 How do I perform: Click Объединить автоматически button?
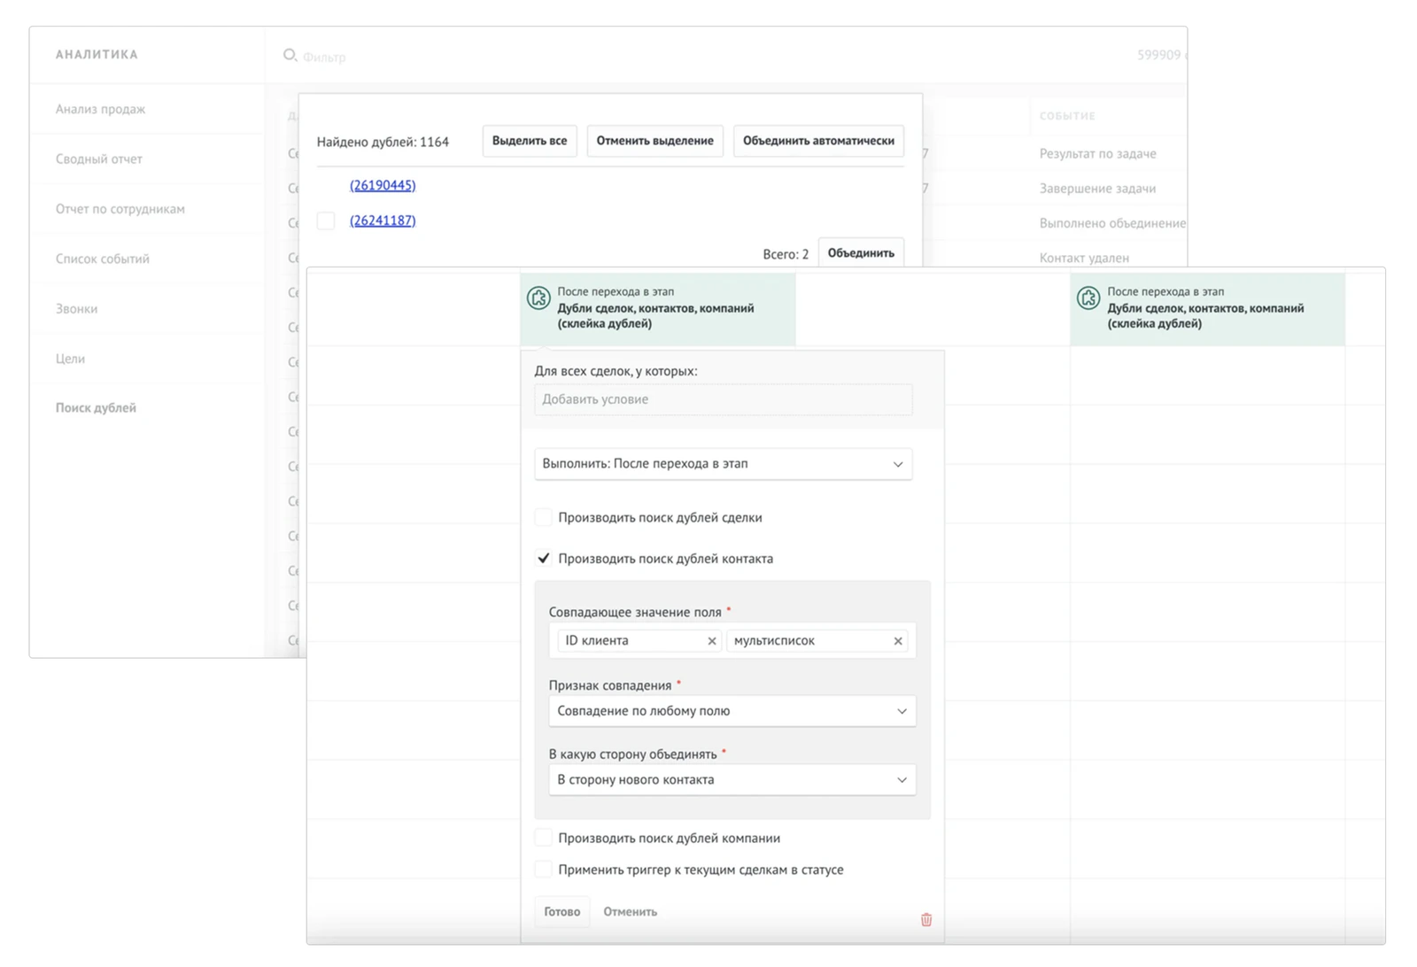click(x=819, y=141)
